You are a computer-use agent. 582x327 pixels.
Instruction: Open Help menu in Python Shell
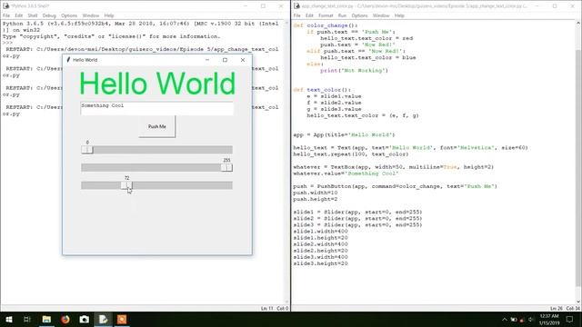click(109, 15)
